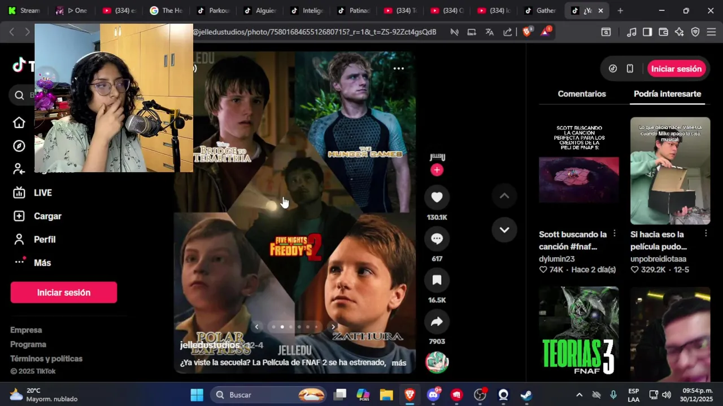The width and height of the screenshot is (723, 406).
Task: Select the third dot of the photo carousel
Action: pos(291,326)
